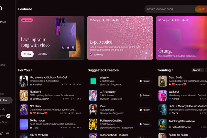Viewport: 207px width, 138px height.
Task: Open PuffinsAreCoolToo duck avatar
Action: point(93,124)
